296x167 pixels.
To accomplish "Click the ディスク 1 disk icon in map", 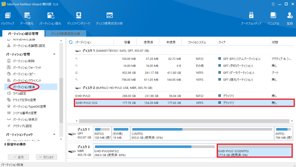I will (x=72, y=134).
